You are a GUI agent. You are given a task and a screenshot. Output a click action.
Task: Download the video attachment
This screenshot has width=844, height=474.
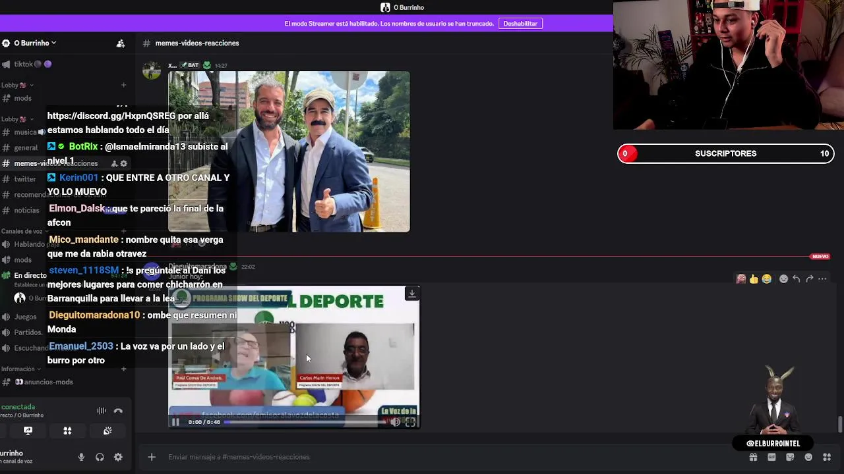pos(412,293)
